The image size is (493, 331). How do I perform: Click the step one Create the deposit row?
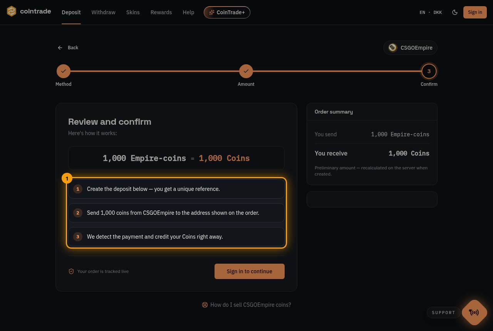pos(176,189)
